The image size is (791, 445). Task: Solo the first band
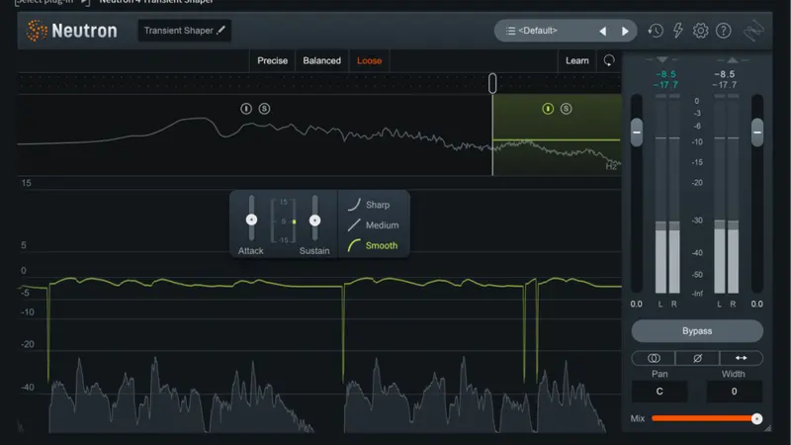(264, 109)
